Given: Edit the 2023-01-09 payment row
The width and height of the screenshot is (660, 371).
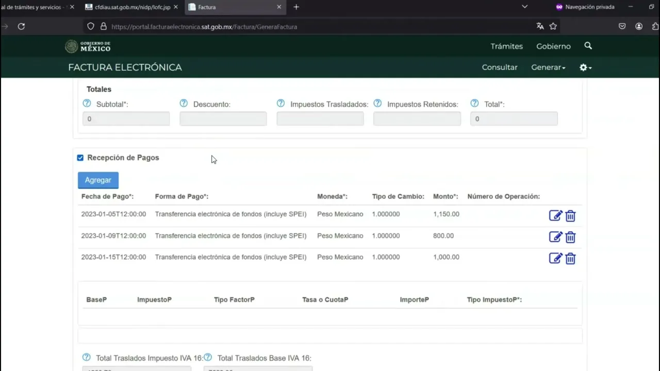Looking at the screenshot, I should [x=555, y=237].
